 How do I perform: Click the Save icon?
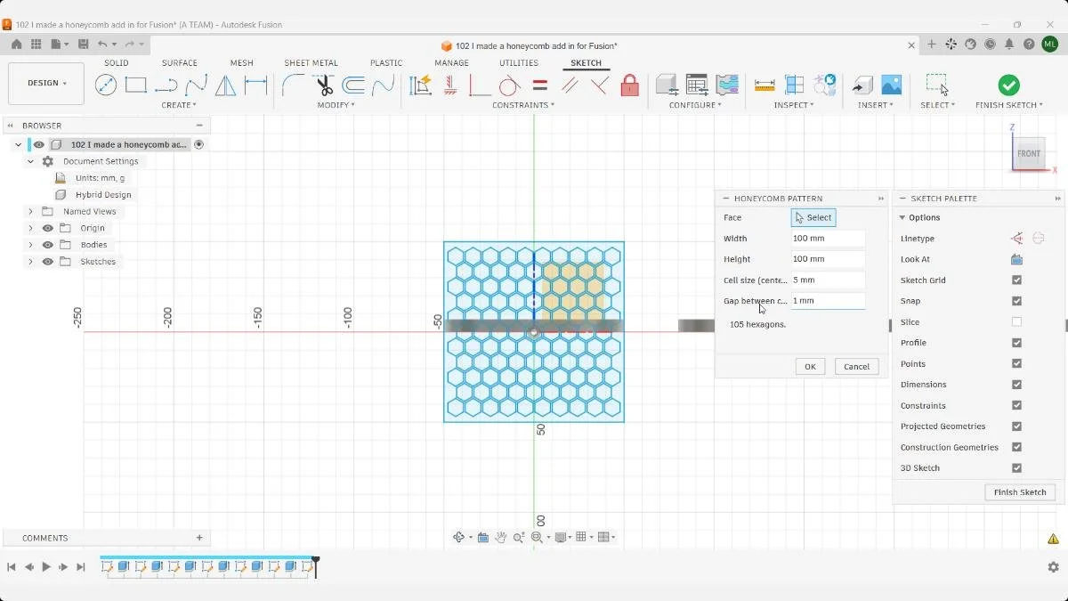tap(83, 44)
